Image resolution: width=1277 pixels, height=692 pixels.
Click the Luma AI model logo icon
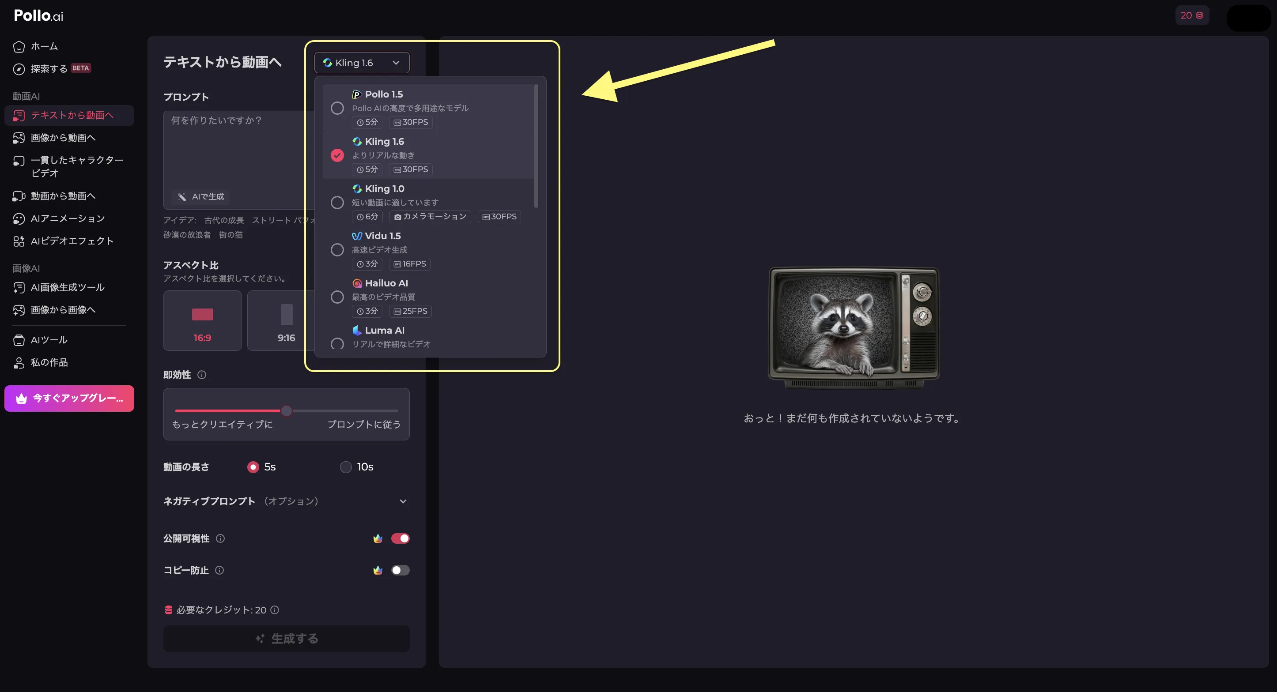tap(356, 331)
